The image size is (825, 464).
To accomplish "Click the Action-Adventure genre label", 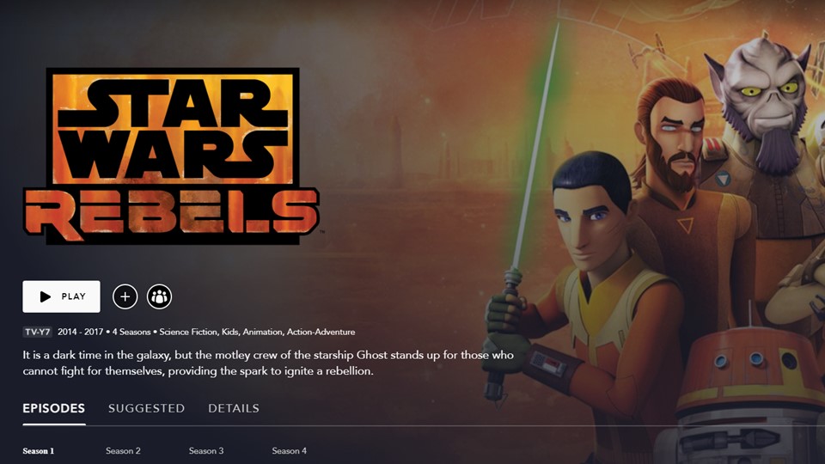I will tap(321, 332).
